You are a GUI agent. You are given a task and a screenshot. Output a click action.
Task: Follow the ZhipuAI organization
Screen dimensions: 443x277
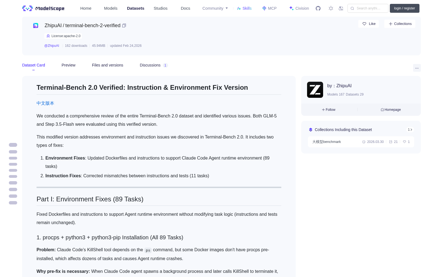(x=328, y=110)
